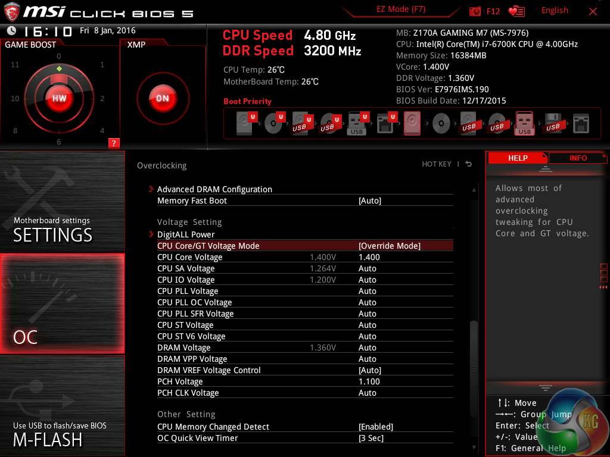610x457 pixels.
Task: Select the last legacy network boot icon
Action: (581, 124)
